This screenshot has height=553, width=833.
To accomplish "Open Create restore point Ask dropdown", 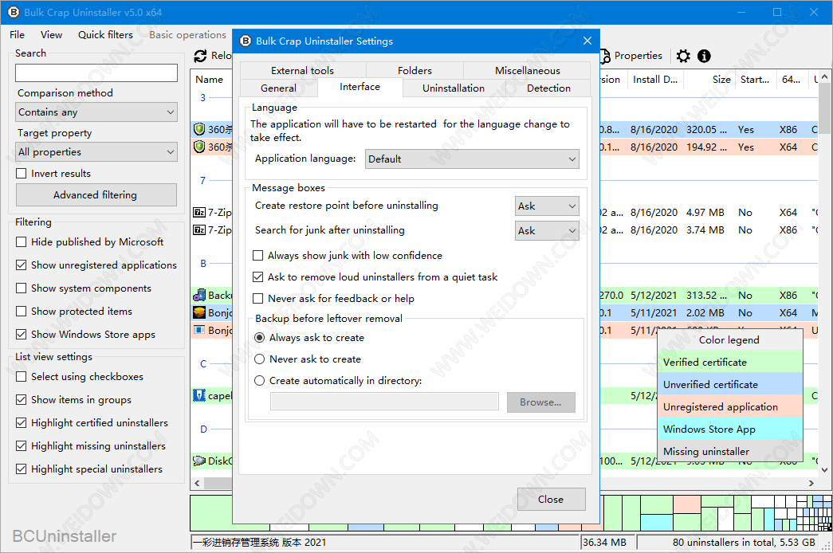I will tap(547, 206).
